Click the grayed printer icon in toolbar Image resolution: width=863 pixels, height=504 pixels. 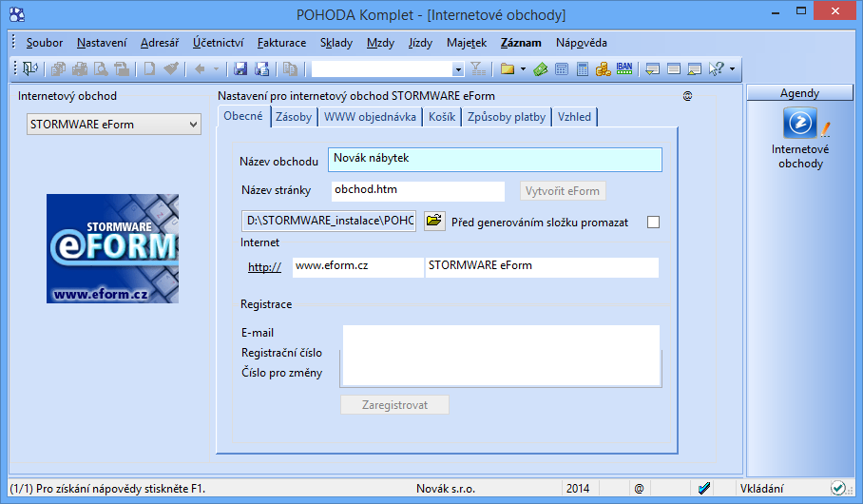click(x=80, y=68)
